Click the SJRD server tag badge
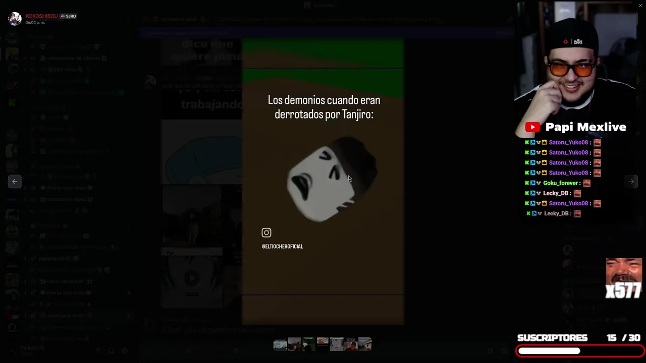Viewport: 646px width, 363px height. click(68, 16)
